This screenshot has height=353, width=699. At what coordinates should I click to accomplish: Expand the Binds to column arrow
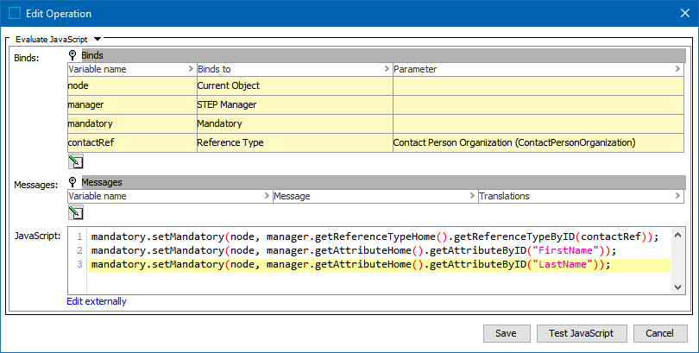click(x=386, y=69)
